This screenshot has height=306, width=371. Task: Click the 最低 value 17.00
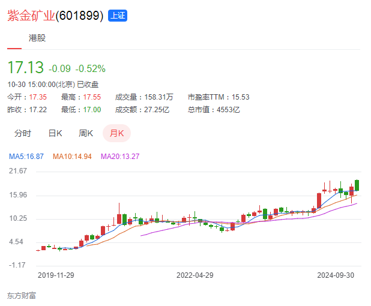pos(92,110)
